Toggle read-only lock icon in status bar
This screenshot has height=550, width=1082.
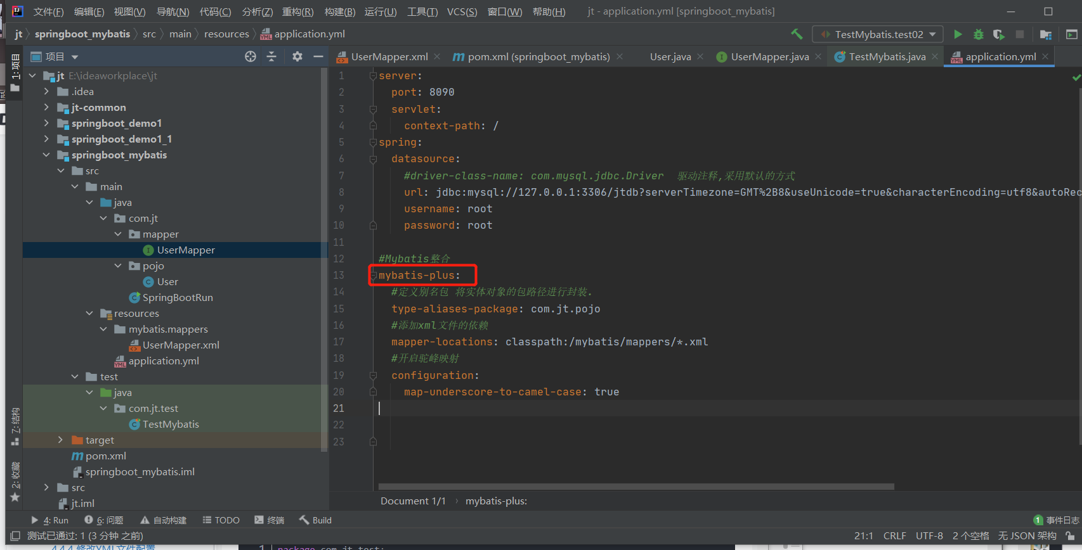click(1071, 536)
